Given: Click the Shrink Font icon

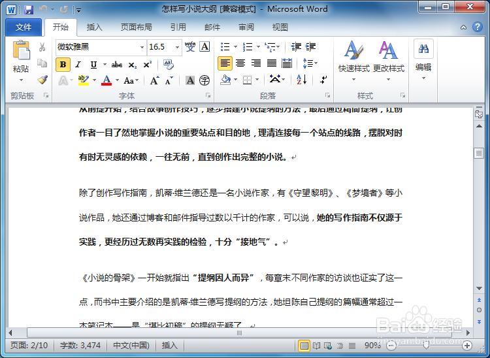Looking at the screenshot, I should pyautogui.click(x=169, y=80).
